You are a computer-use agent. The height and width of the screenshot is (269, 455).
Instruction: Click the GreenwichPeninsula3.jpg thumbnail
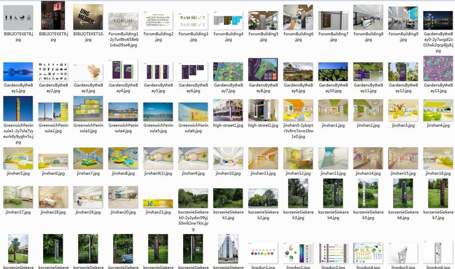[88, 109]
